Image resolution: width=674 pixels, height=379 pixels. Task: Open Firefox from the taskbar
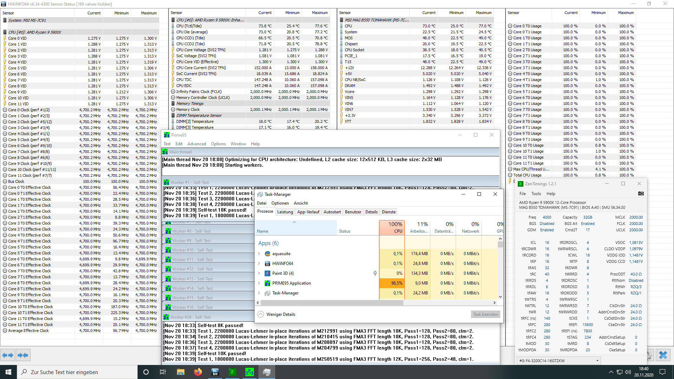198,372
